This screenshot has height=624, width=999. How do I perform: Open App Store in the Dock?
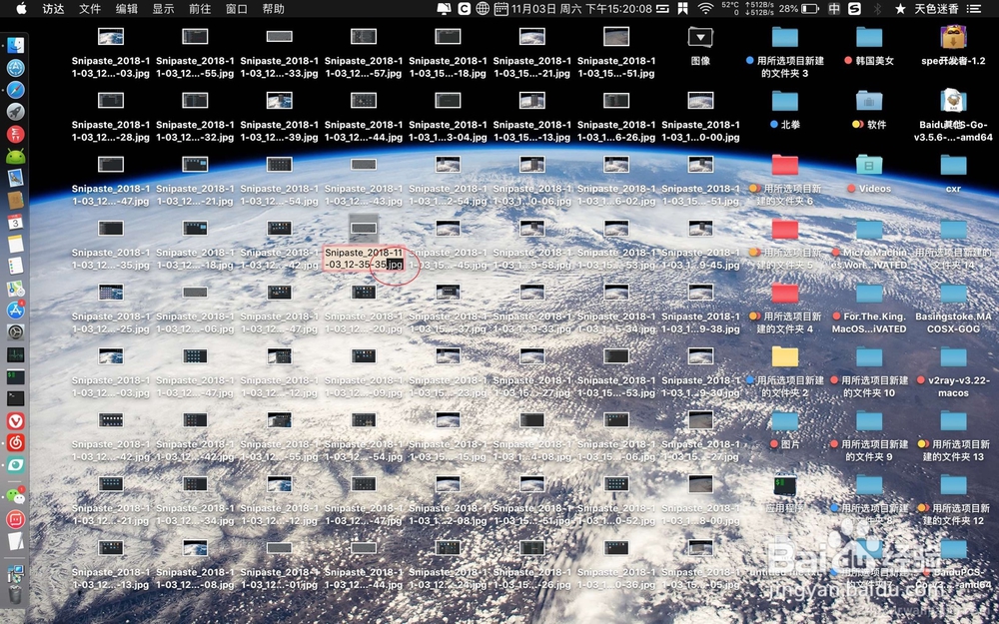click(x=15, y=311)
